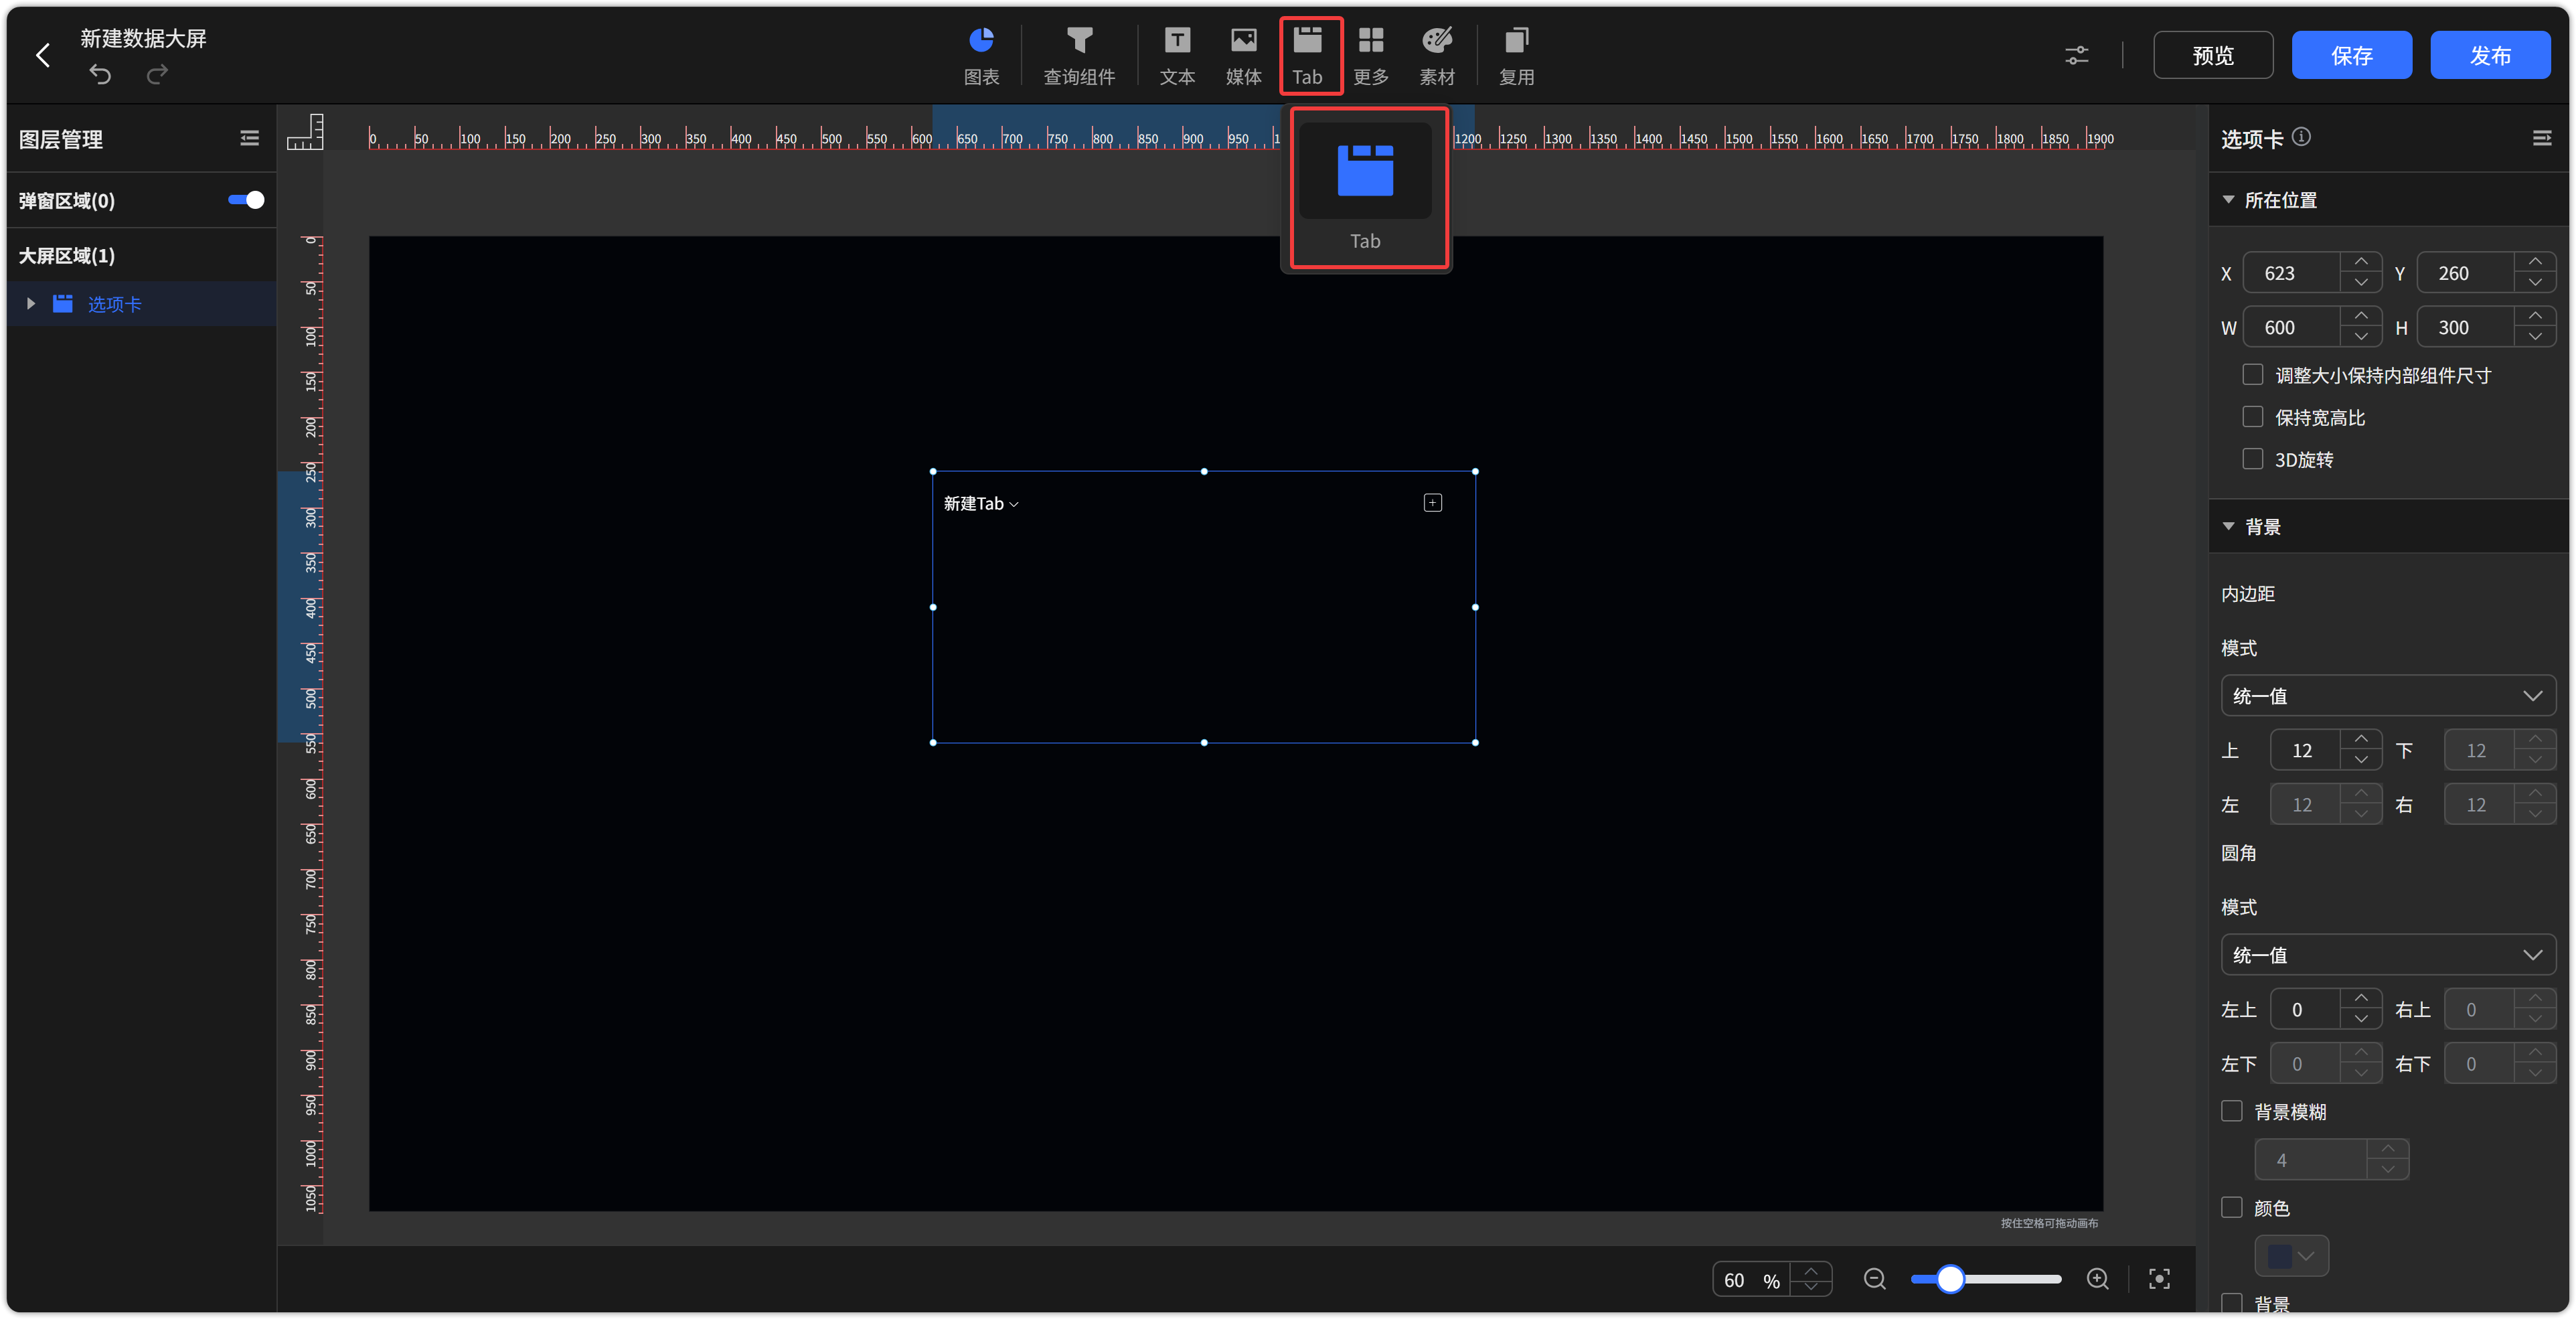
Task: Edit the Y position field
Action: 2465,273
